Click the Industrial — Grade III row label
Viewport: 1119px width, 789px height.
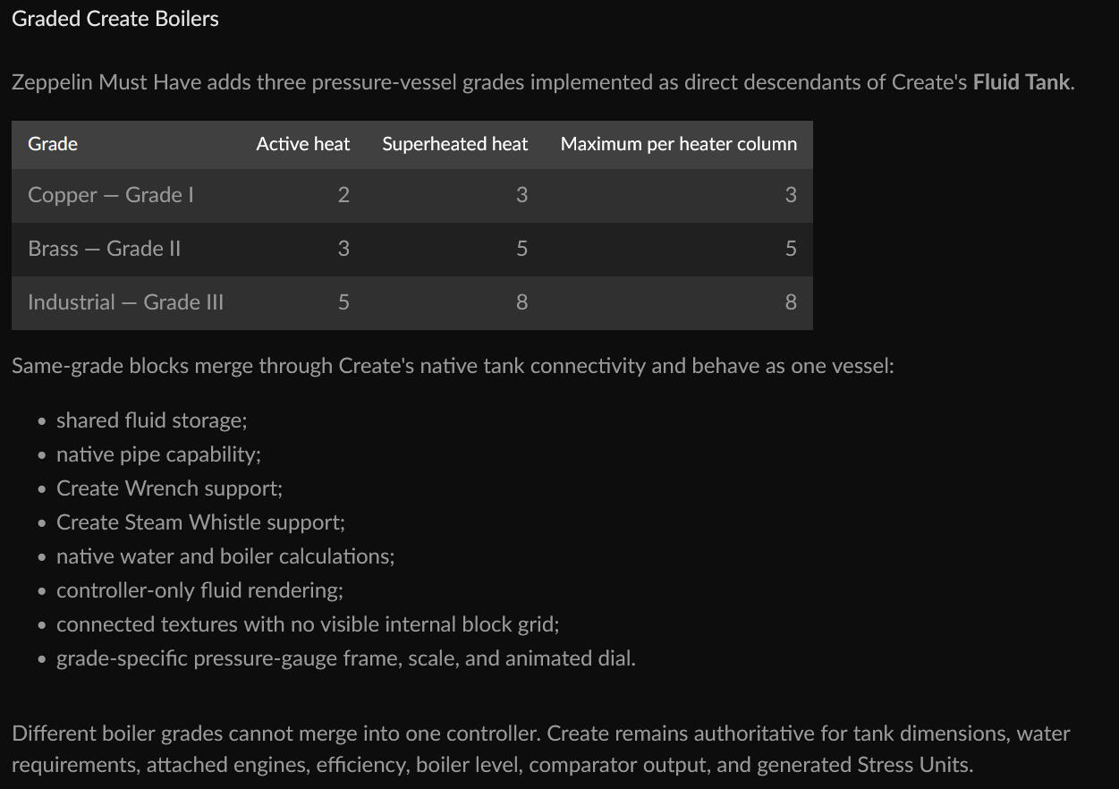(x=125, y=302)
